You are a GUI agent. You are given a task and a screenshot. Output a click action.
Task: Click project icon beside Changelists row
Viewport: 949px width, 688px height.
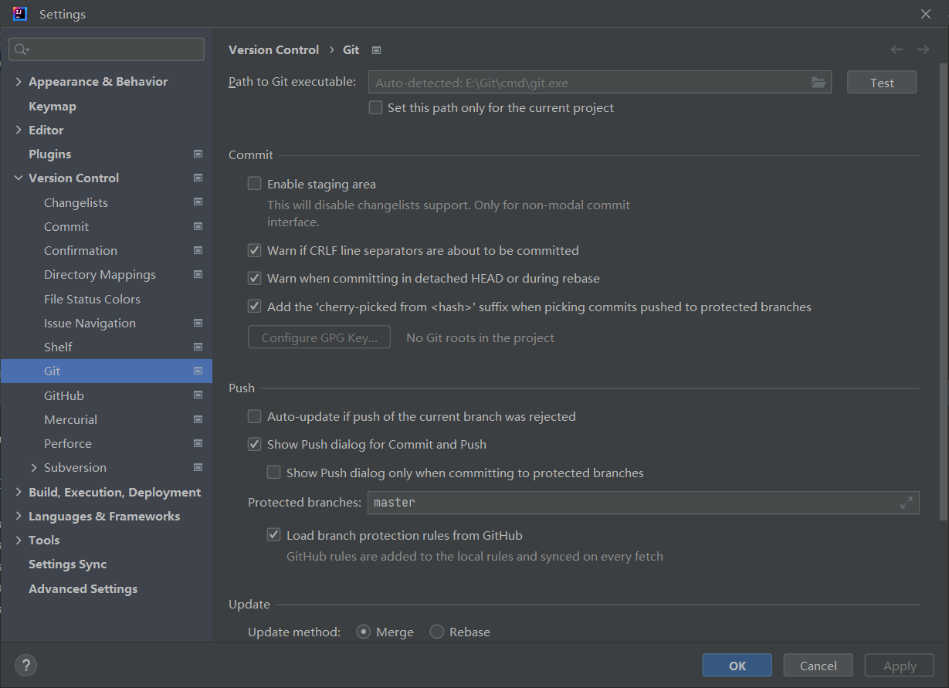point(198,202)
